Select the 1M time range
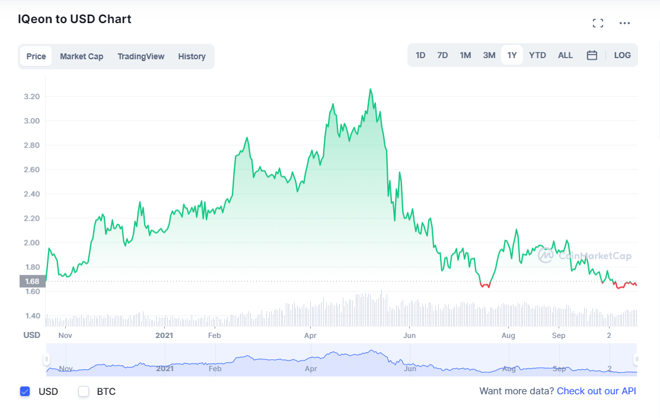This screenshot has height=418, width=660. click(465, 55)
